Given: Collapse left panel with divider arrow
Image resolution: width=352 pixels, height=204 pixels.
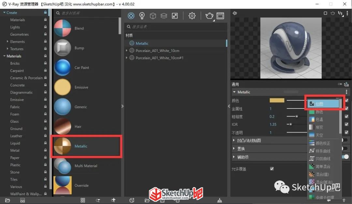Looking at the screenshot, I should pos(122,106).
